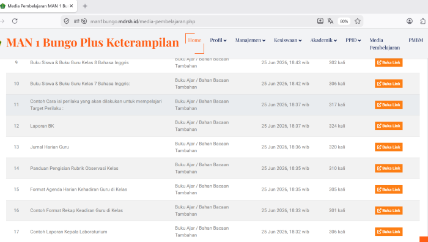Click the '317 kali' view count
428x242 pixels.
coord(337,105)
